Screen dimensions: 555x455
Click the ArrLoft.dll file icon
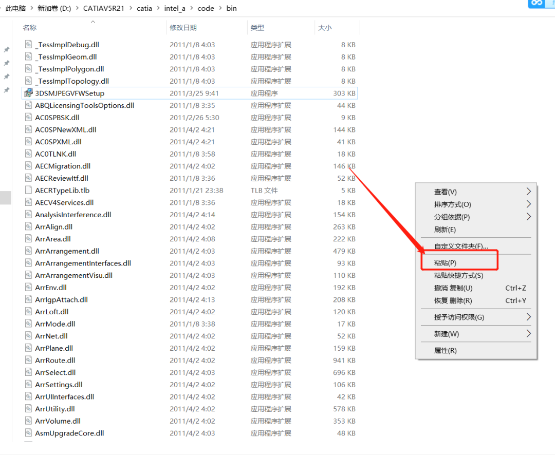tap(29, 312)
